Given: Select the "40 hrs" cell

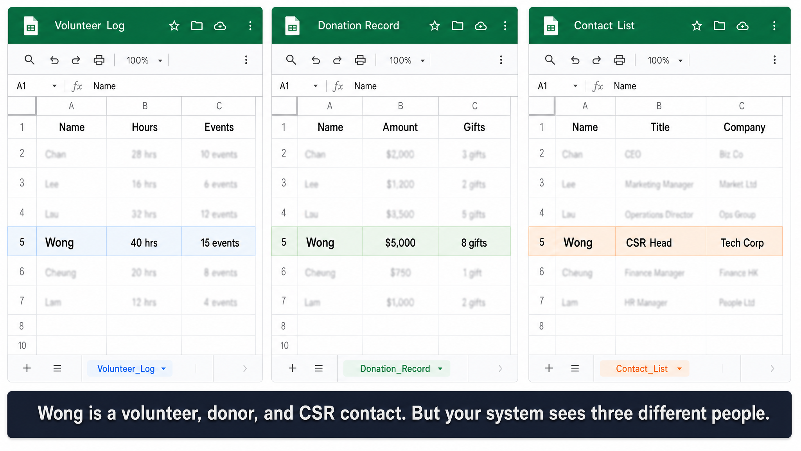Looking at the screenshot, I should point(144,242).
